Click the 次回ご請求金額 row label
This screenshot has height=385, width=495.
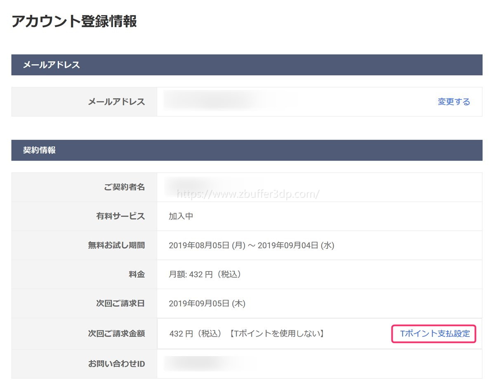pos(116,333)
